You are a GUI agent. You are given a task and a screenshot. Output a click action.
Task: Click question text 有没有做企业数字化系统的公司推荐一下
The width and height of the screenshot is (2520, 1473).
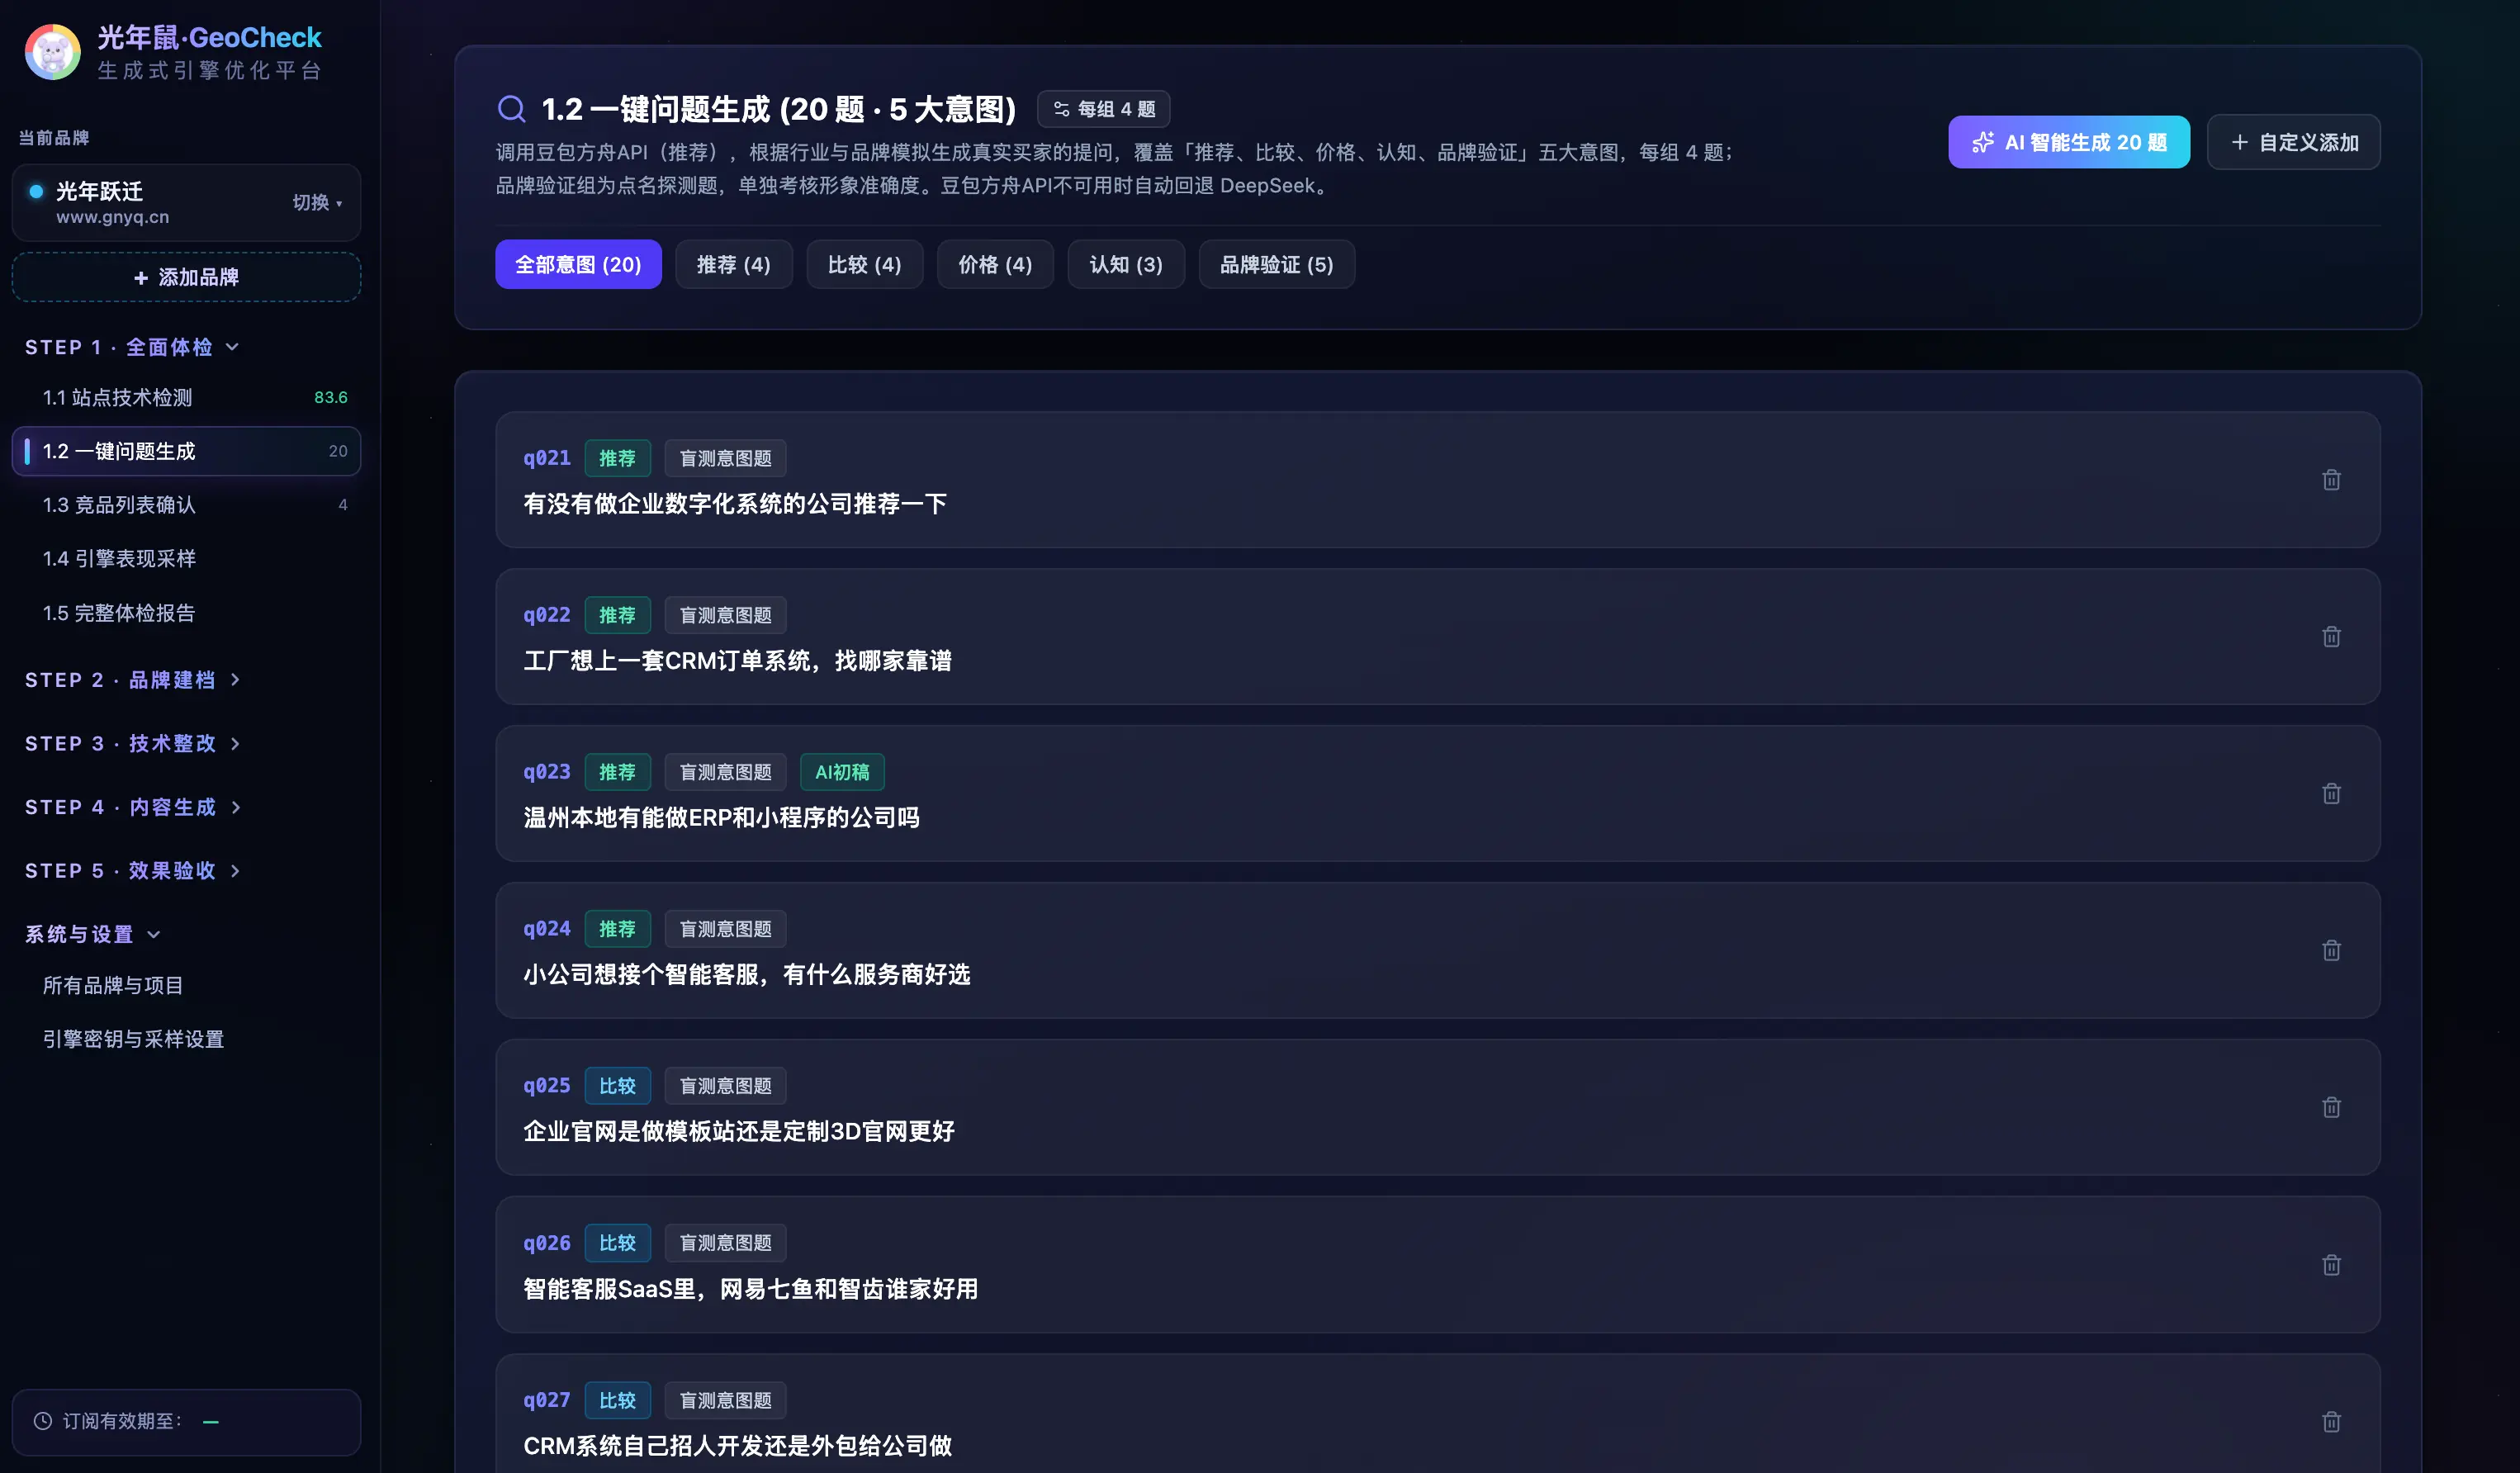(735, 503)
